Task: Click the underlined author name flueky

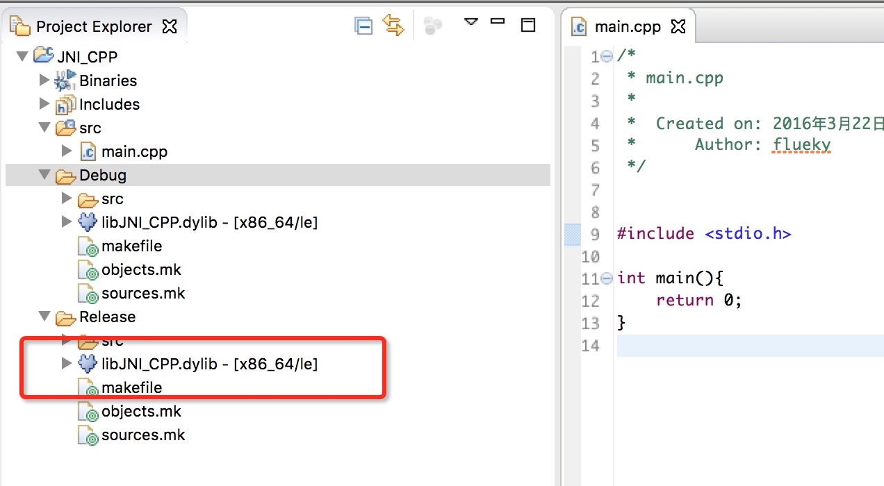Action: [x=802, y=145]
